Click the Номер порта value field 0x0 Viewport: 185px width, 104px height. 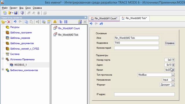click(x=168, y=60)
